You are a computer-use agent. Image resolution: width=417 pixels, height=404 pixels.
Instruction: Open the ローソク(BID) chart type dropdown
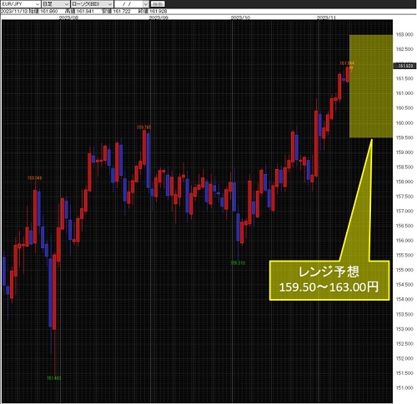pyautogui.click(x=92, y=4)
